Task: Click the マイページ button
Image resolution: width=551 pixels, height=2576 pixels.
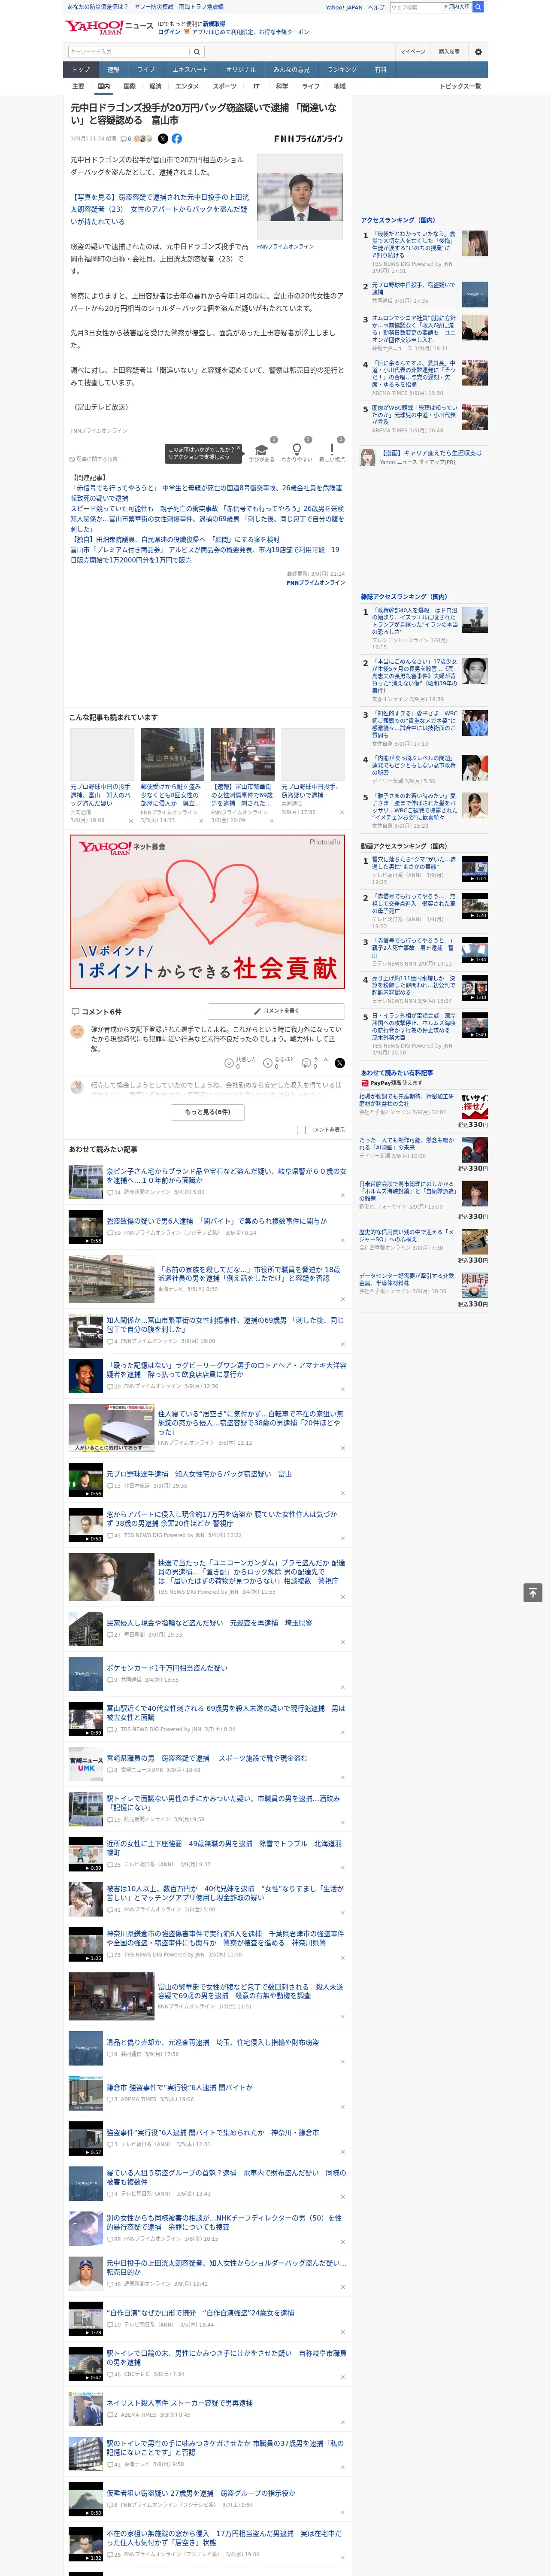Action: coord(413,51)
